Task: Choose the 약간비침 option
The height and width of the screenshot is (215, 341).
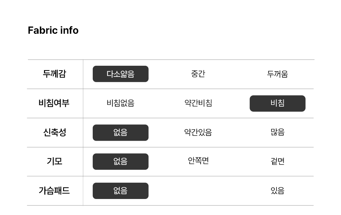Action: point(198,103)
